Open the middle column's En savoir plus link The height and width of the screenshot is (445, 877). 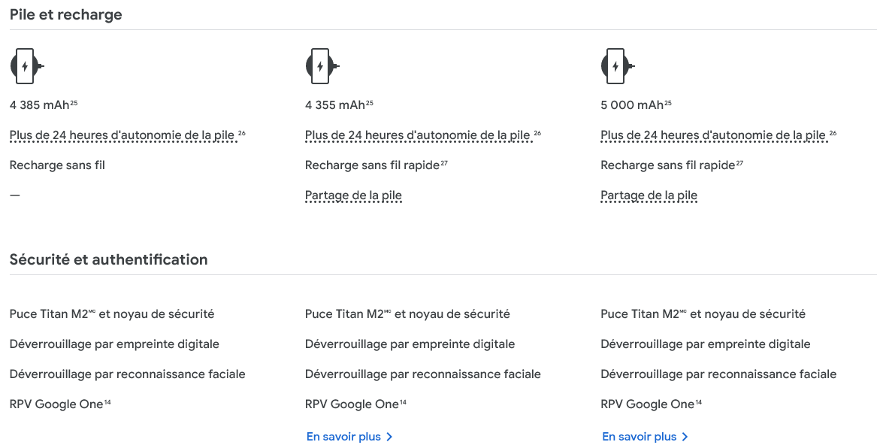pos(349,437)
